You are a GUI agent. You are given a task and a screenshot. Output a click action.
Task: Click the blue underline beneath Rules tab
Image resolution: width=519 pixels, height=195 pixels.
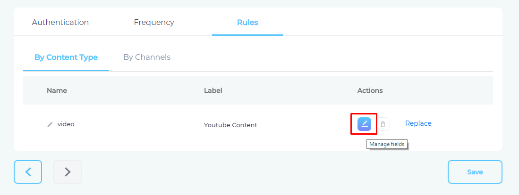(x=247, y=35)
